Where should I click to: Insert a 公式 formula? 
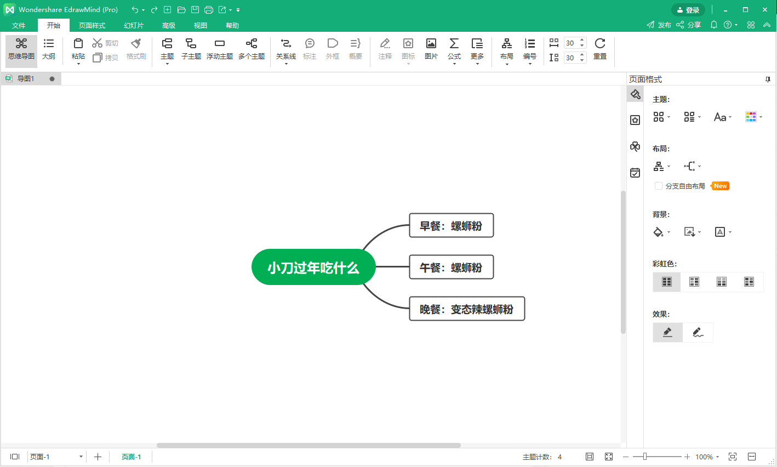click(x=454, y=49)
